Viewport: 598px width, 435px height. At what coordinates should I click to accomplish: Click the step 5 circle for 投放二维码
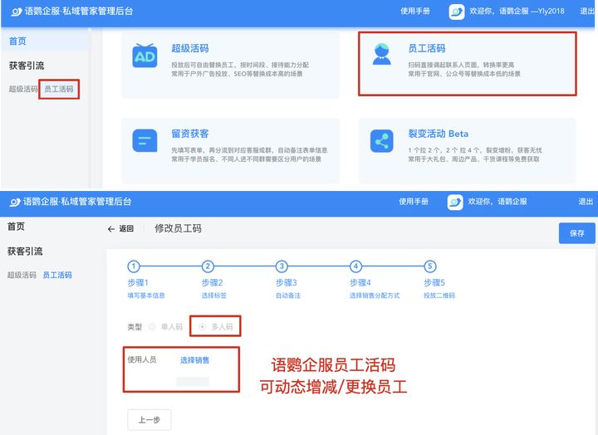point(429,266)
